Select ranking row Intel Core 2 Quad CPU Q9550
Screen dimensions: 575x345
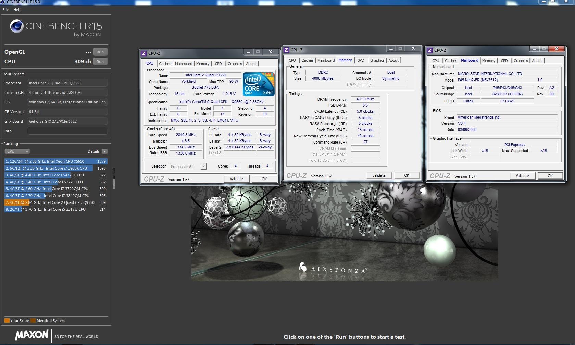pos(56,202)
